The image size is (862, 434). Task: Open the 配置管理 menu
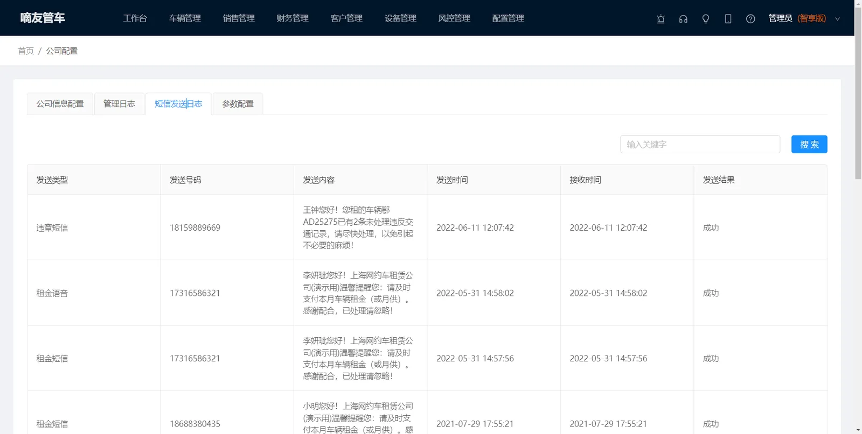[x=508, y=18]
